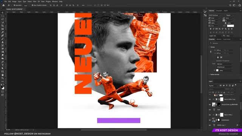Click the All Caps style button
This screenshot has height=136, width=242.
pyautogui.click(x=217, y=29)
